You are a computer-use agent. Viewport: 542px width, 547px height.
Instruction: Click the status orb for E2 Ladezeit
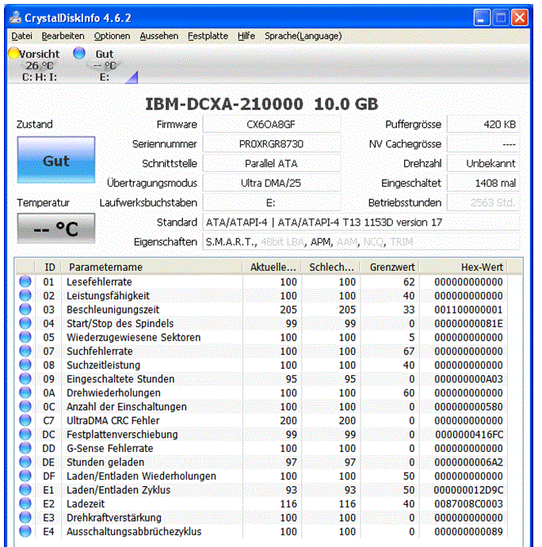click(25, 503)
